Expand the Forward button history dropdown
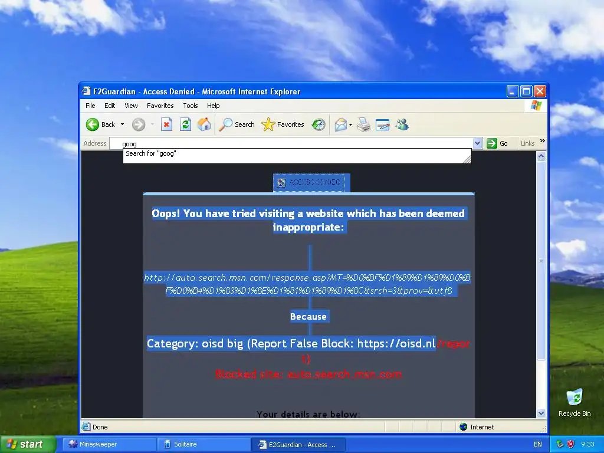604x453 pixels. pyautogui.click(x=153, y=124)
